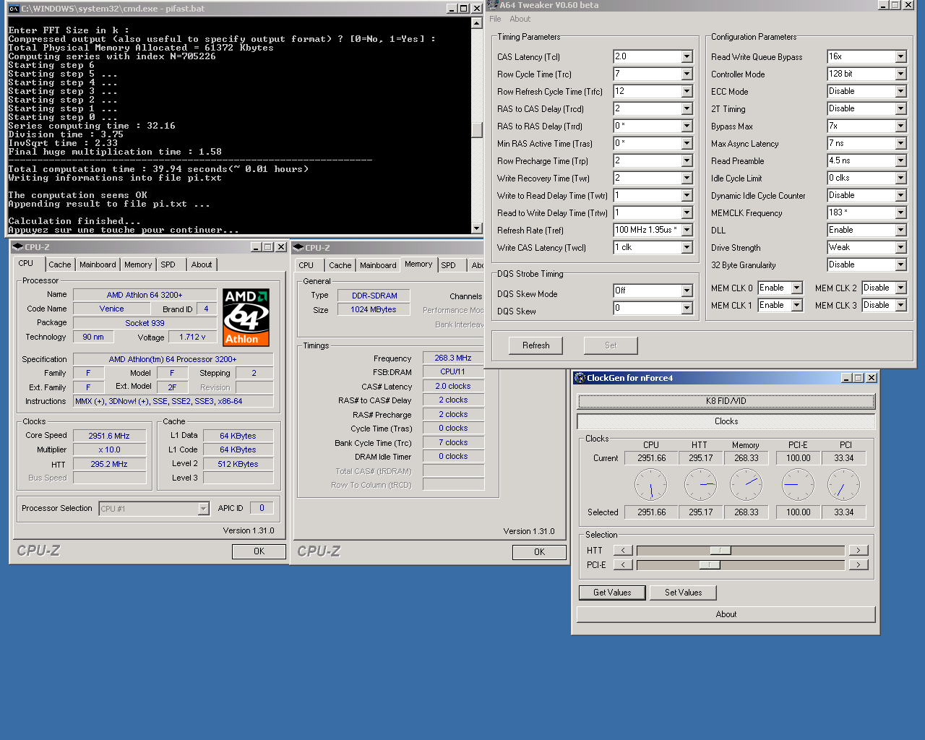Click the HTT slider right arrow in ClockGen

coord(859,550)
